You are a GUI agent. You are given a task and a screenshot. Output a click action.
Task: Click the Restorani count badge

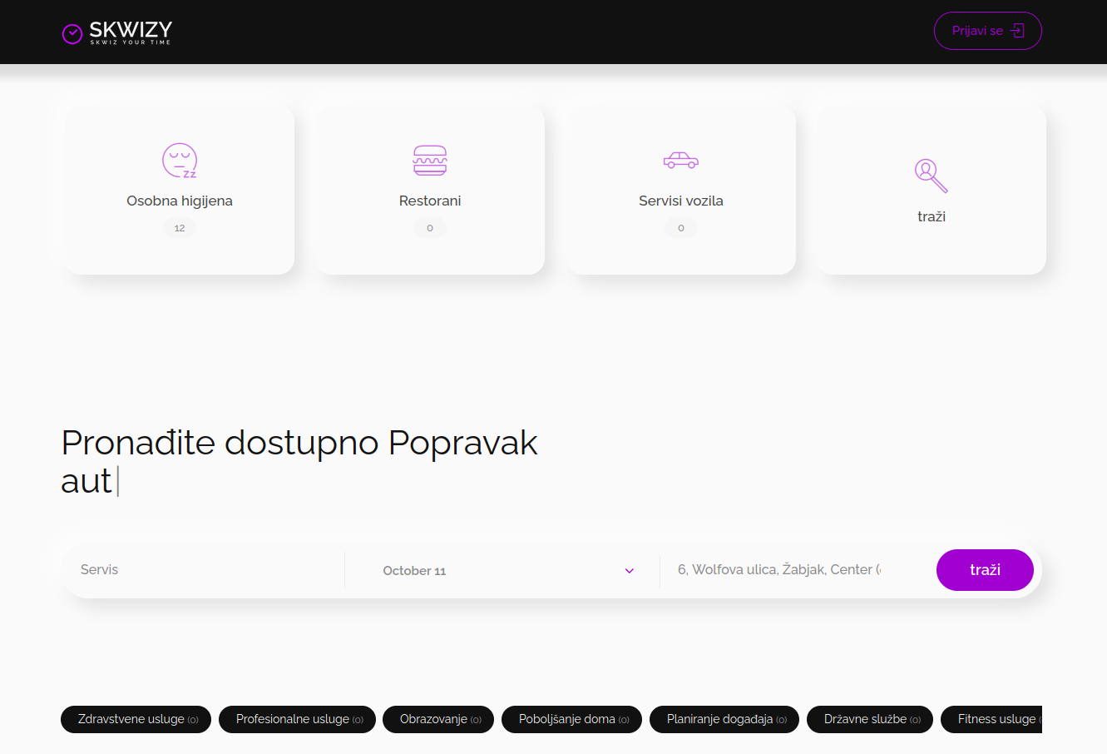pos(430,228)
